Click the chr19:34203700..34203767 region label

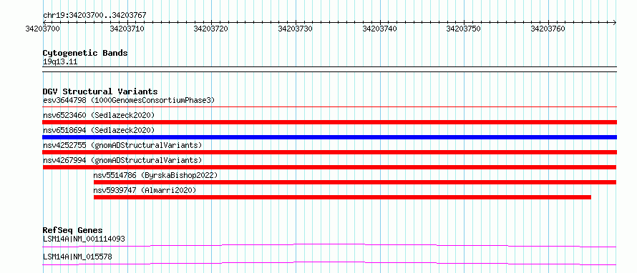94,16
